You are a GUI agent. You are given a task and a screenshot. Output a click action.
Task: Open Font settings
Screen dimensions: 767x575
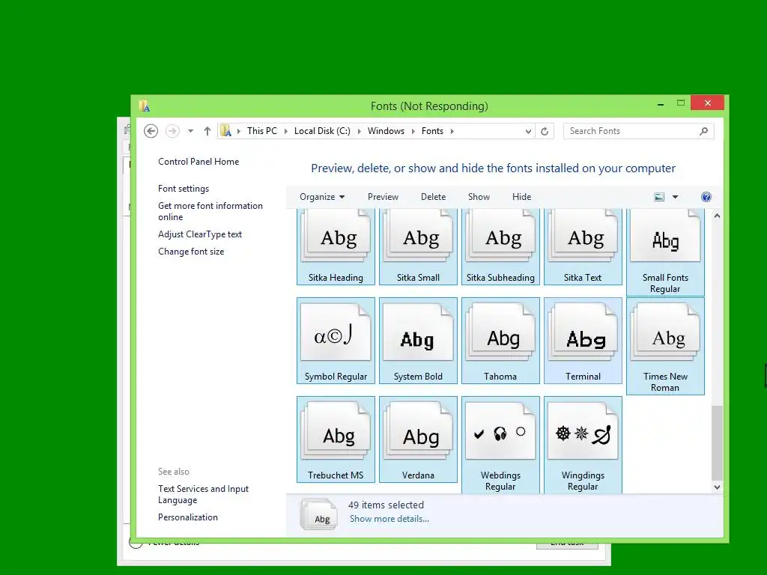184,188
